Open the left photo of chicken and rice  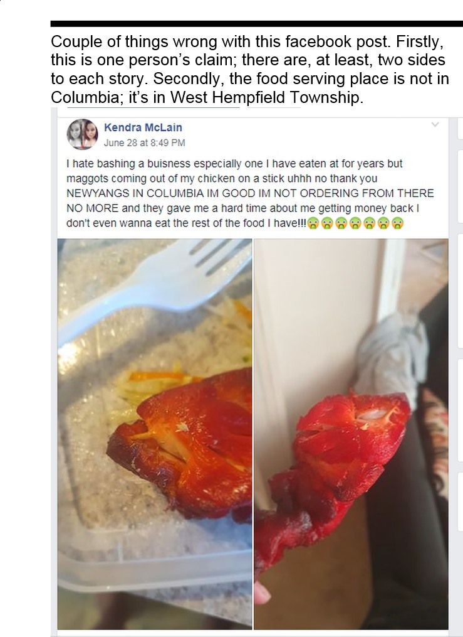coord(155,434)
